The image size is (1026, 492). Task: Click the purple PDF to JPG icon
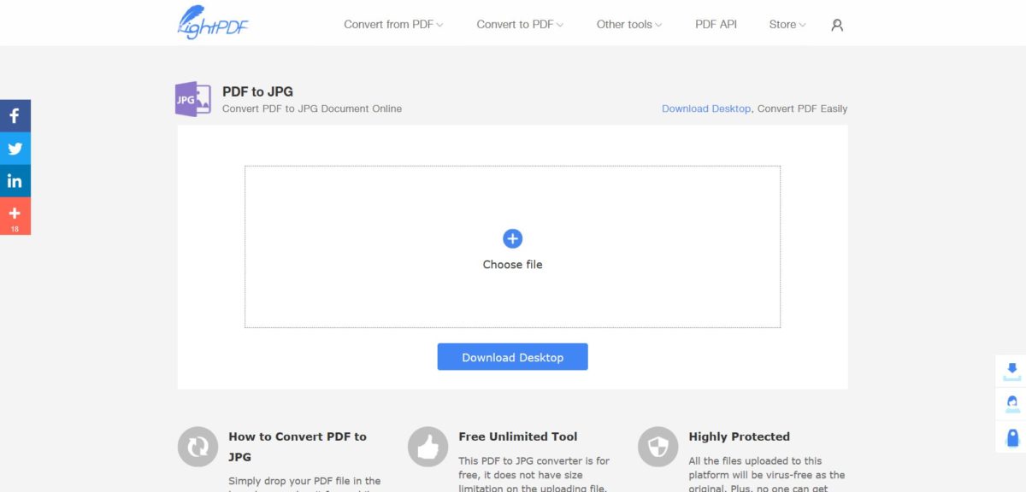coord(193,99)
